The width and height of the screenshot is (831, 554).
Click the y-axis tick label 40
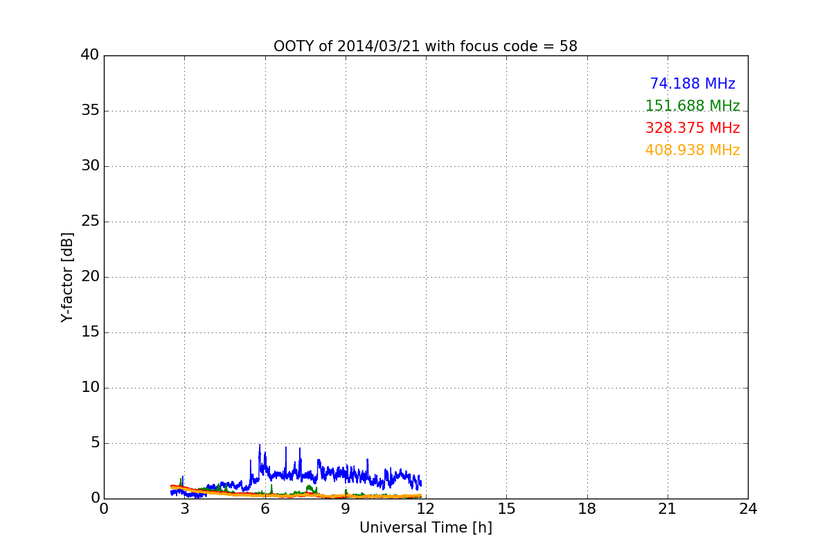point(90,55)
